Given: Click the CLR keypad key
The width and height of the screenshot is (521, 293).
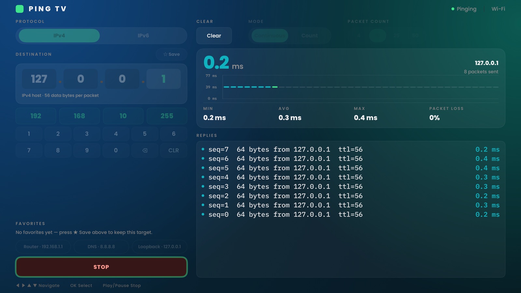Looking at the screenshot, I should [174, 150].
